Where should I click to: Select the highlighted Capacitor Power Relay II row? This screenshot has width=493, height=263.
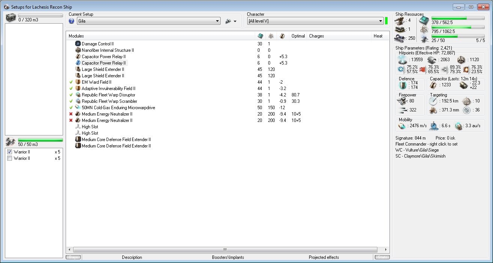pyautogui.click(x=101, y=63)
